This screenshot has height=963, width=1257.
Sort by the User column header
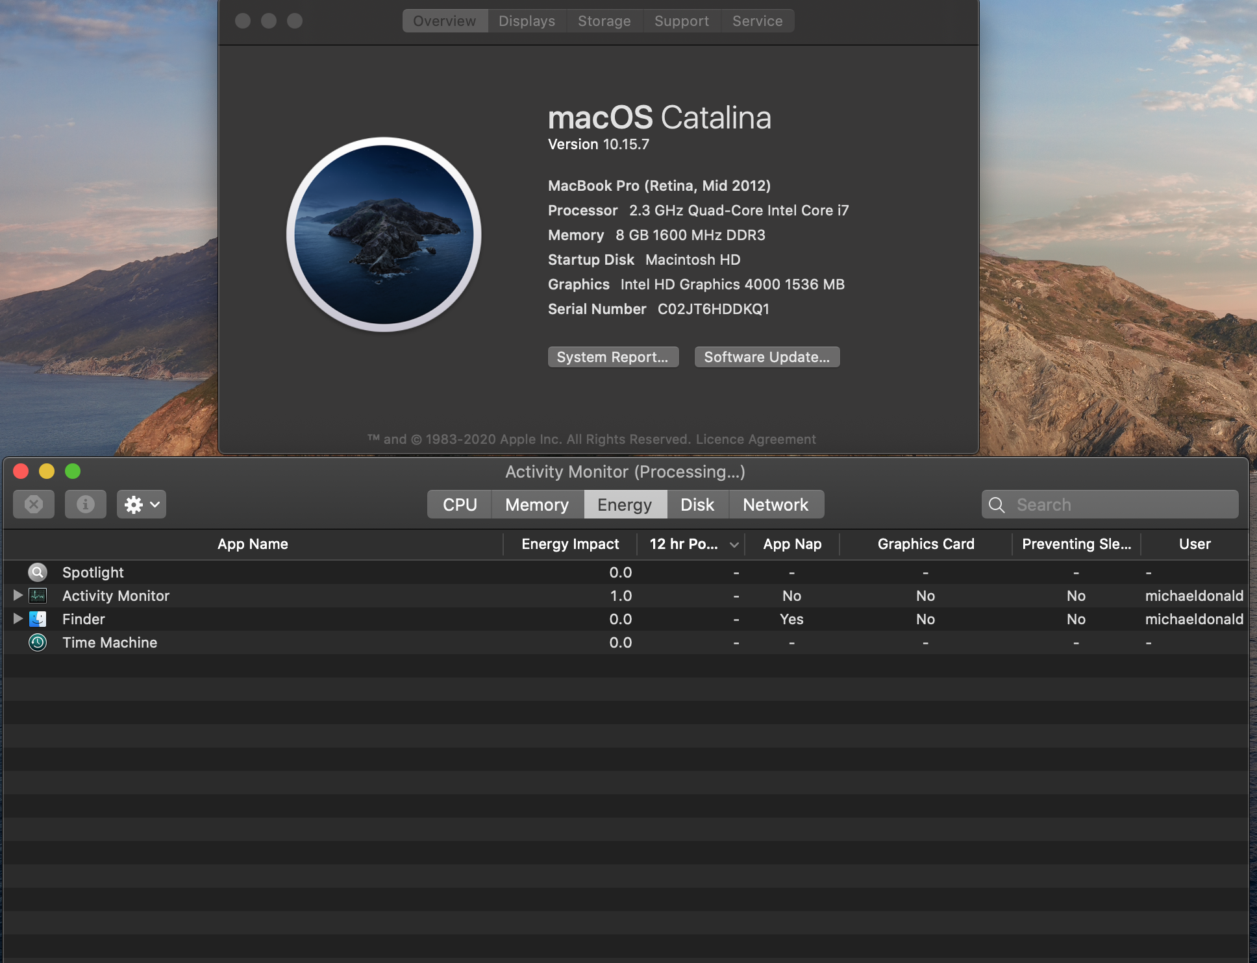point(1195,544)
